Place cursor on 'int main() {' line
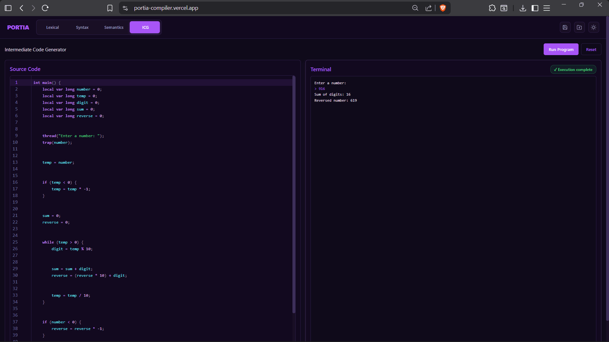The width and height of the screenshot is (609, 342). pyautogui.click(x=47, y=83)
